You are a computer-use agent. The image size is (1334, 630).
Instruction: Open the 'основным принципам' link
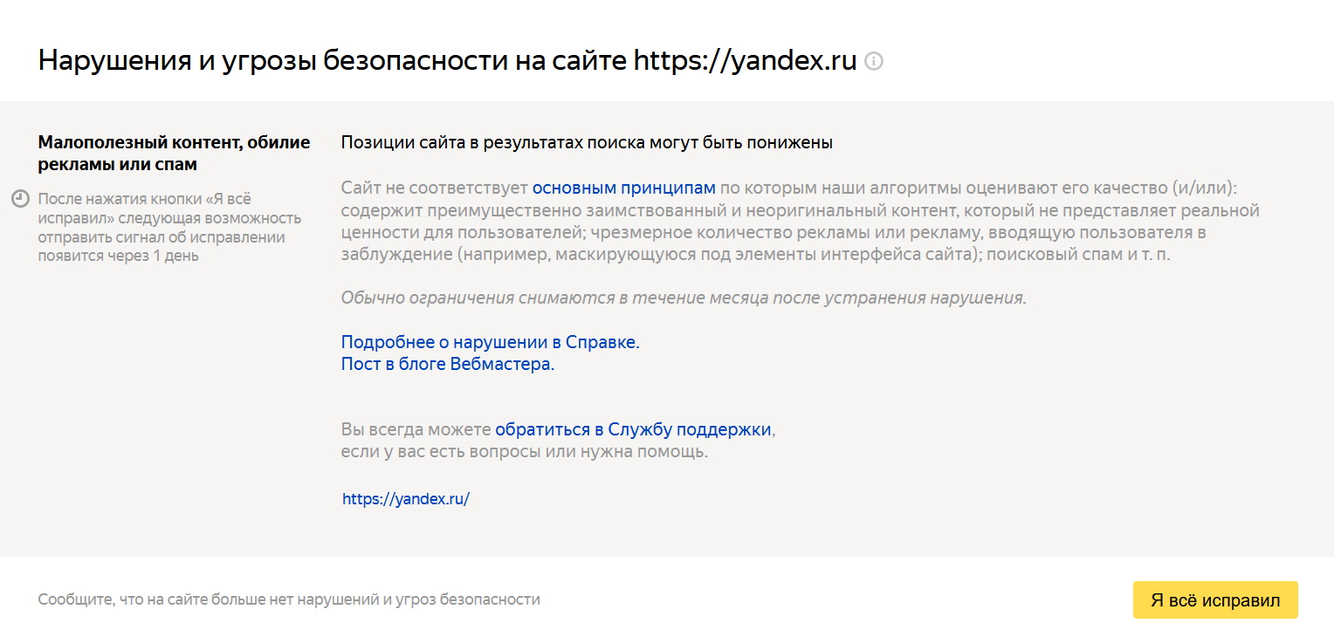click(624, 188)
